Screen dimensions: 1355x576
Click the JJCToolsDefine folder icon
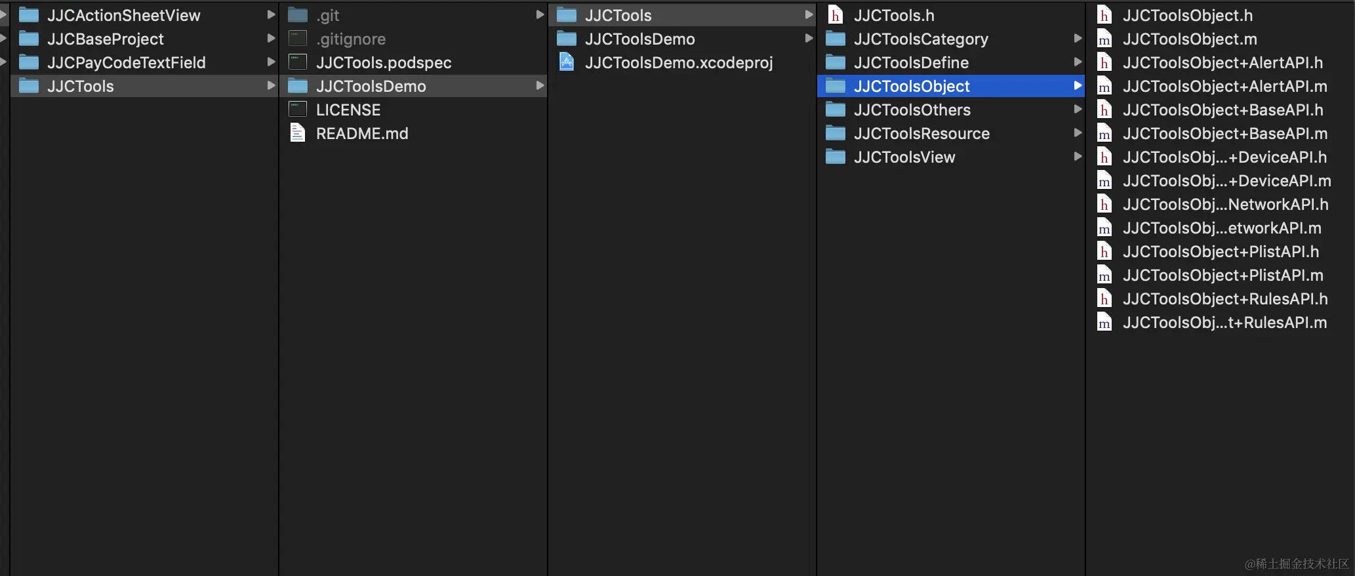pyautogui.click(x=836, y=62)
